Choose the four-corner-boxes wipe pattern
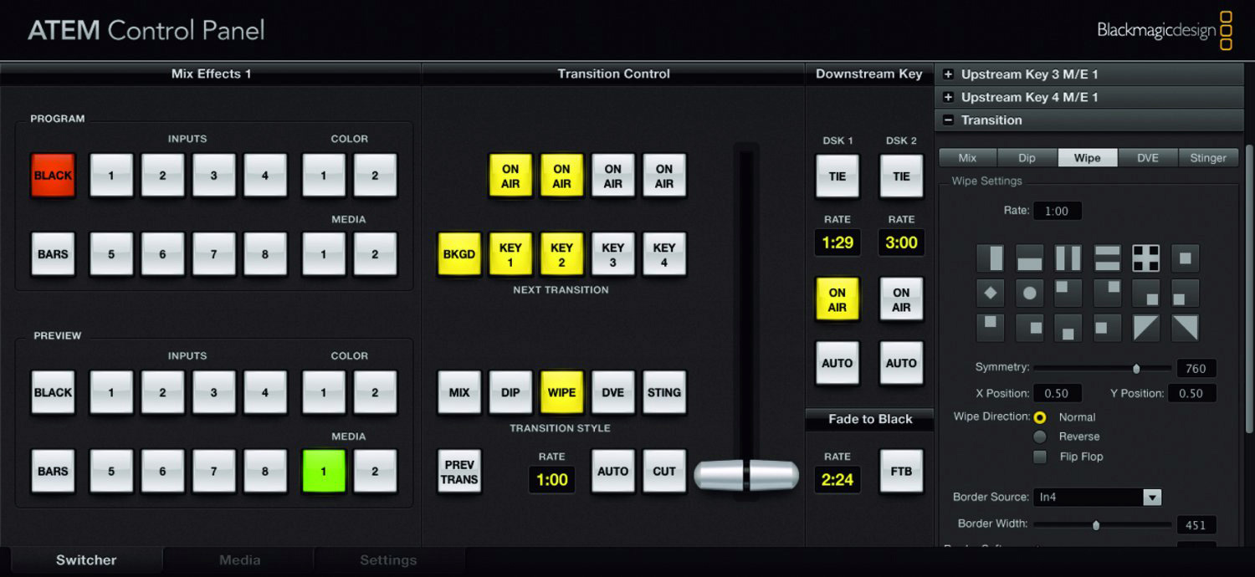 [1145, 258]
